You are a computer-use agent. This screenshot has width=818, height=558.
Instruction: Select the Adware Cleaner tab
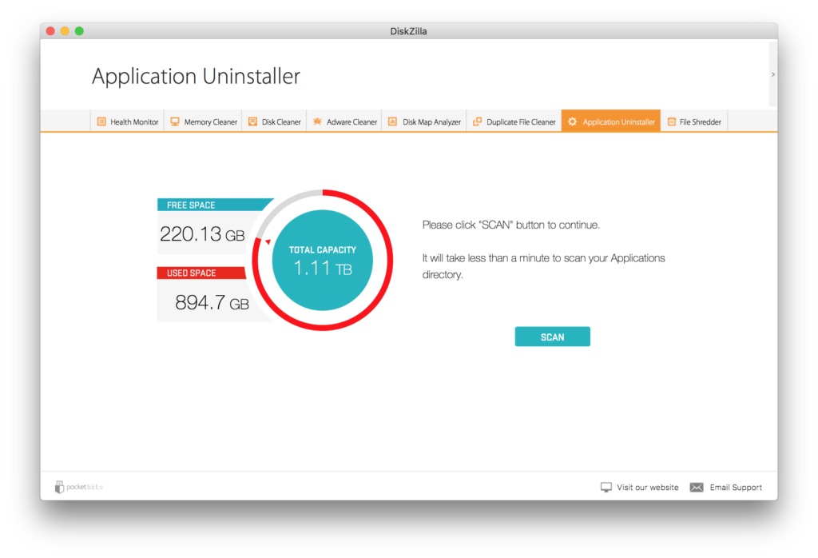click(x=344, y=122)
